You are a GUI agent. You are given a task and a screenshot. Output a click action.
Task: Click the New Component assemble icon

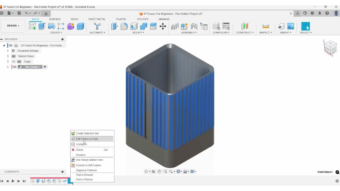(x=184, y=26)
